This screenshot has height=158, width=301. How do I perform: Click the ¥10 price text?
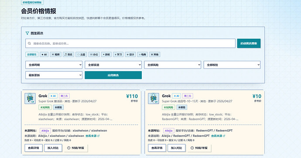(257, 96)
